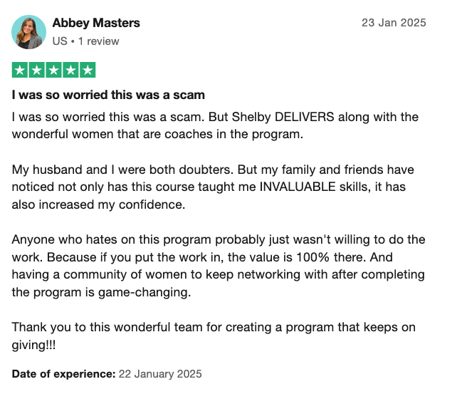The width and height of the screenshot is (457, 394).
Task: Open the Abbey Masters reviewer name link
Action: click(x=96, y=23)
